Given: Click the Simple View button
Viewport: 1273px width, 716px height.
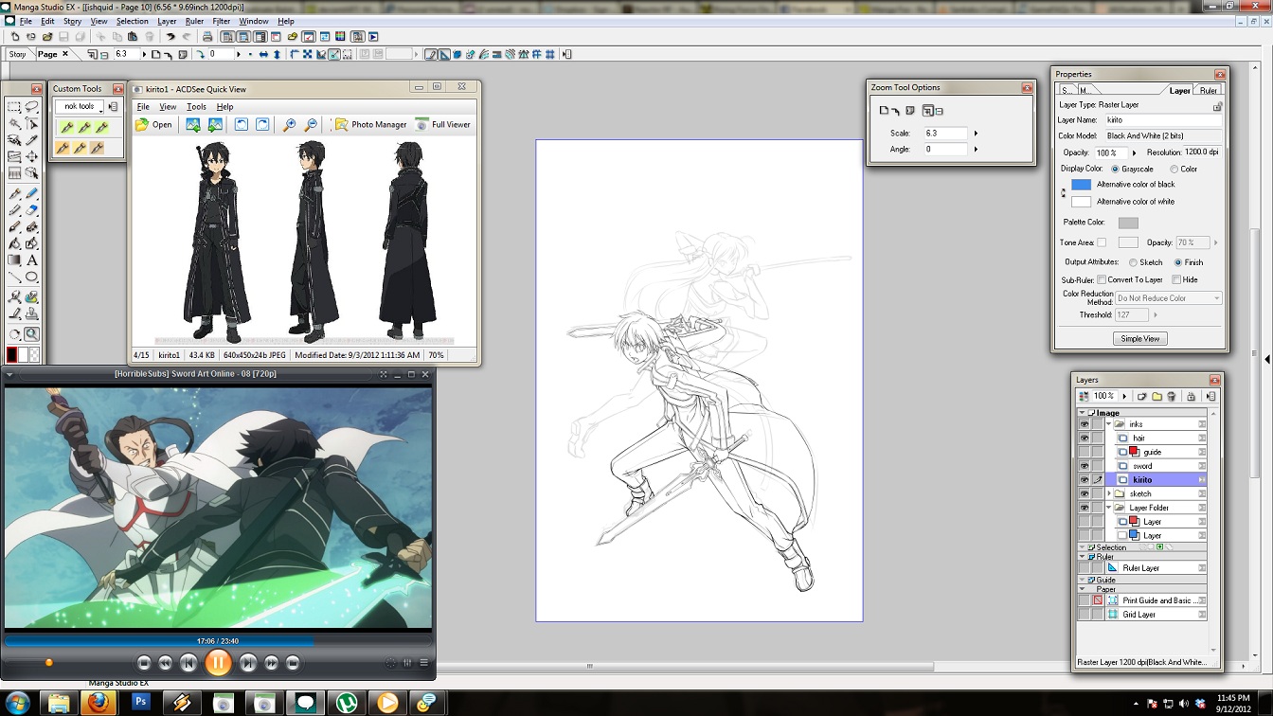Looking at the screenshot, I should tap(1139, 338).
